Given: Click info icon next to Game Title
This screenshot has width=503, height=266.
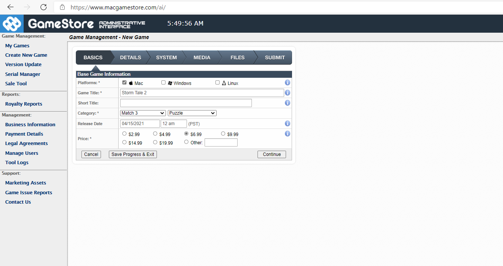Looking at the screenshot, I should point(288,93).
